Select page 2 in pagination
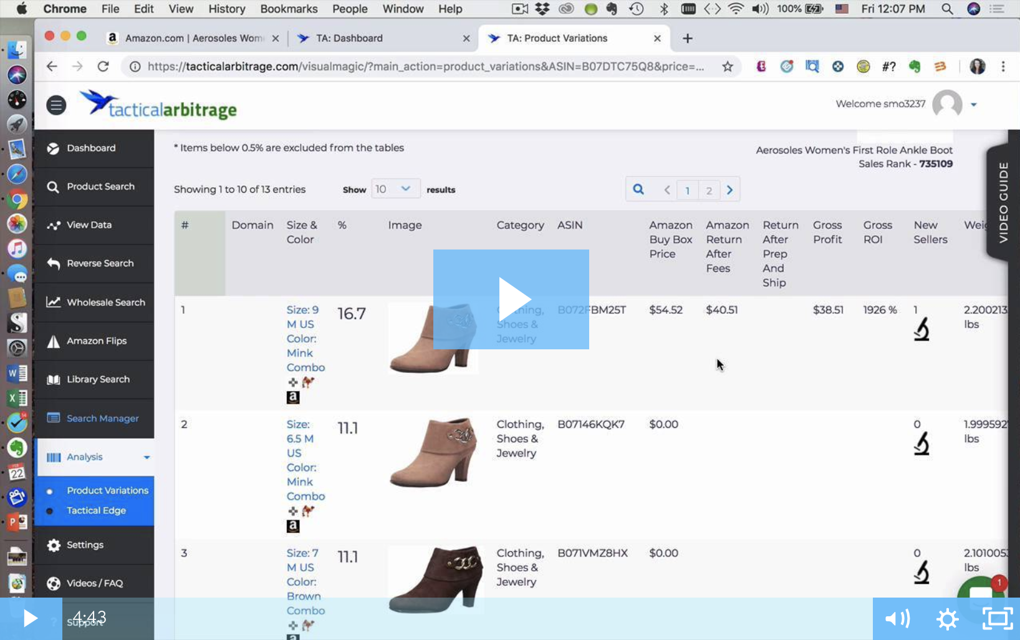The image size is (1020, 640). coord(709,190)
